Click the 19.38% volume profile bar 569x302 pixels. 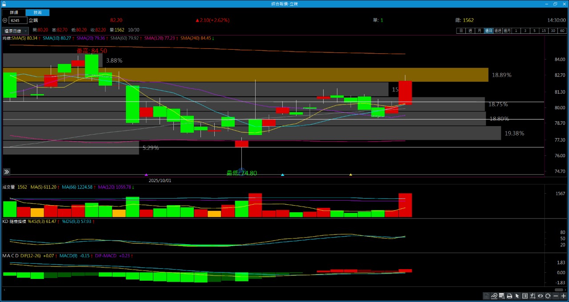point(252,133)
